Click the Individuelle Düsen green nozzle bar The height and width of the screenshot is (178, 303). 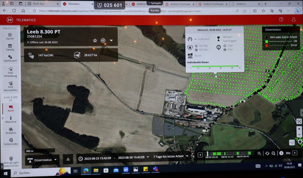click(x=215, y=66)
